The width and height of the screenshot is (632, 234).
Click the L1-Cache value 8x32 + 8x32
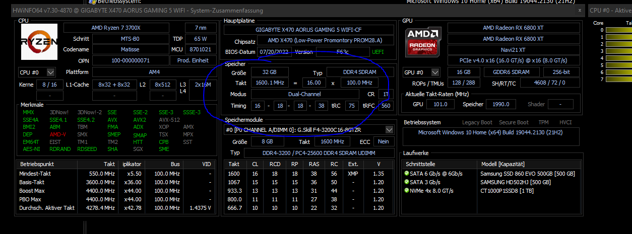(114, 85)
